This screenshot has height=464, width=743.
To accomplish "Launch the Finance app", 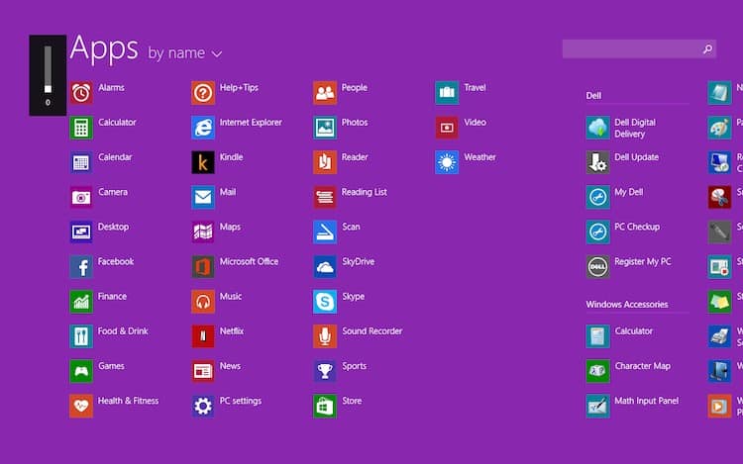I will (81, 302).
